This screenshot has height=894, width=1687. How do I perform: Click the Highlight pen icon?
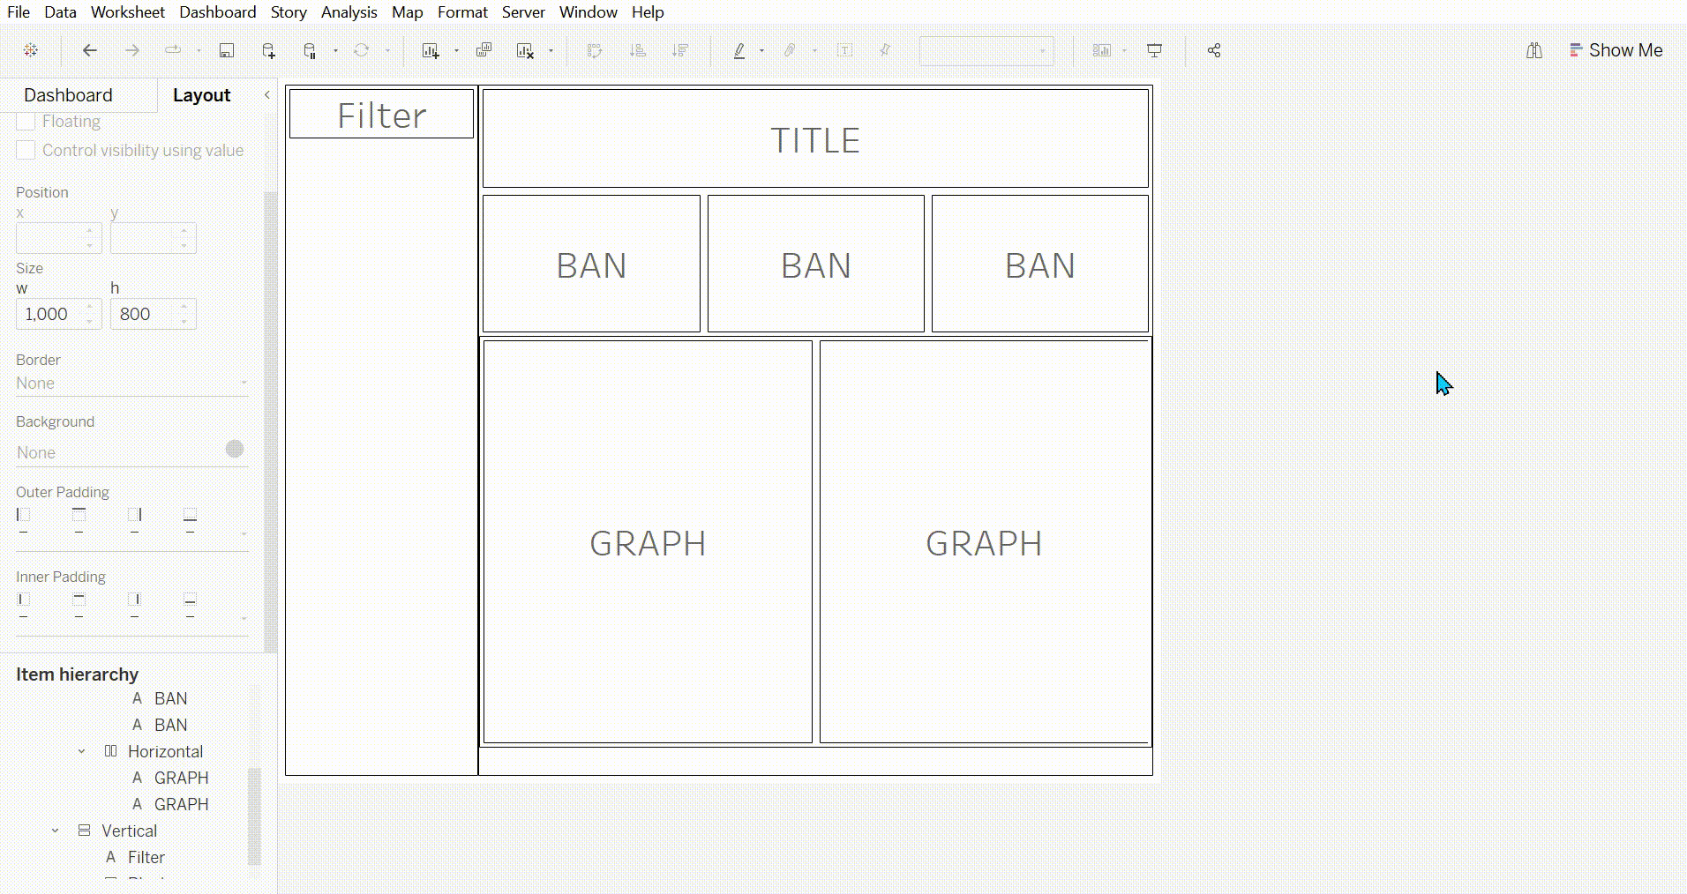tap(739, 50)
